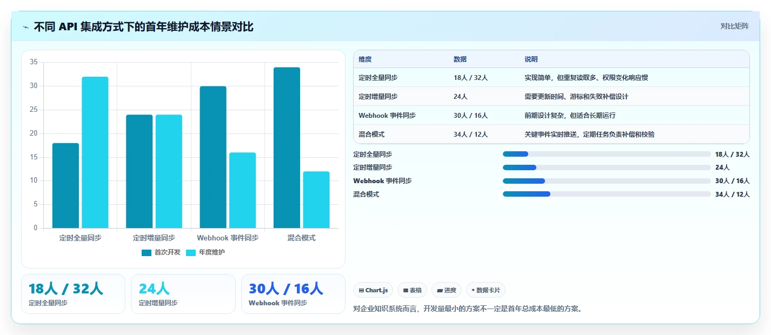Click the 混合模式 progress bar

click(607, 194)
